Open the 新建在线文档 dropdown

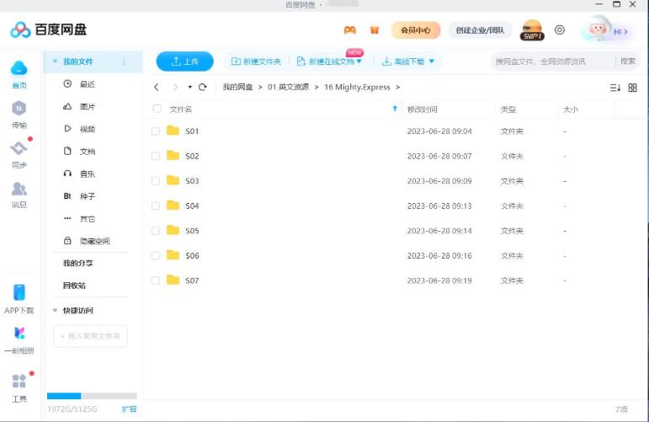pos(359,61)
